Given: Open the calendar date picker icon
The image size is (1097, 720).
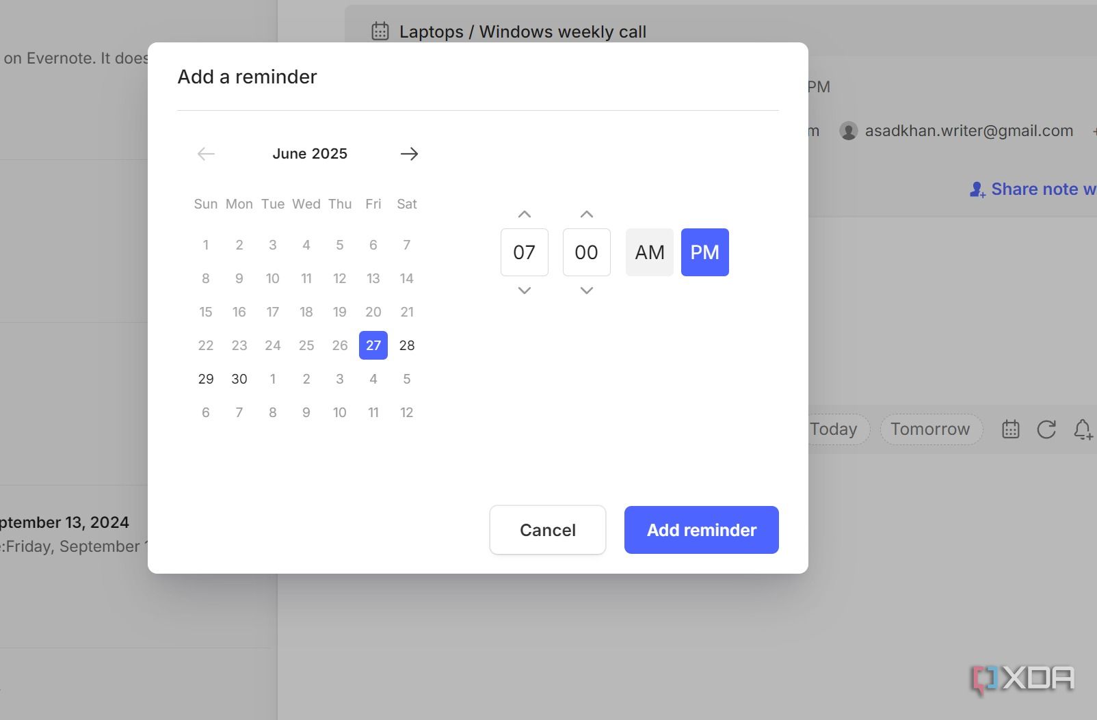Looking at the screenshot, I should (1010, 429).
